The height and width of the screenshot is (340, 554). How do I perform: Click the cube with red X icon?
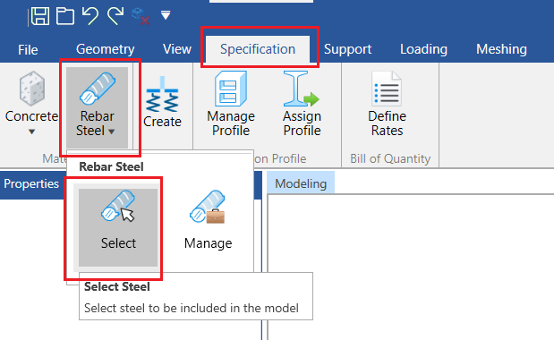click(141, 17)
